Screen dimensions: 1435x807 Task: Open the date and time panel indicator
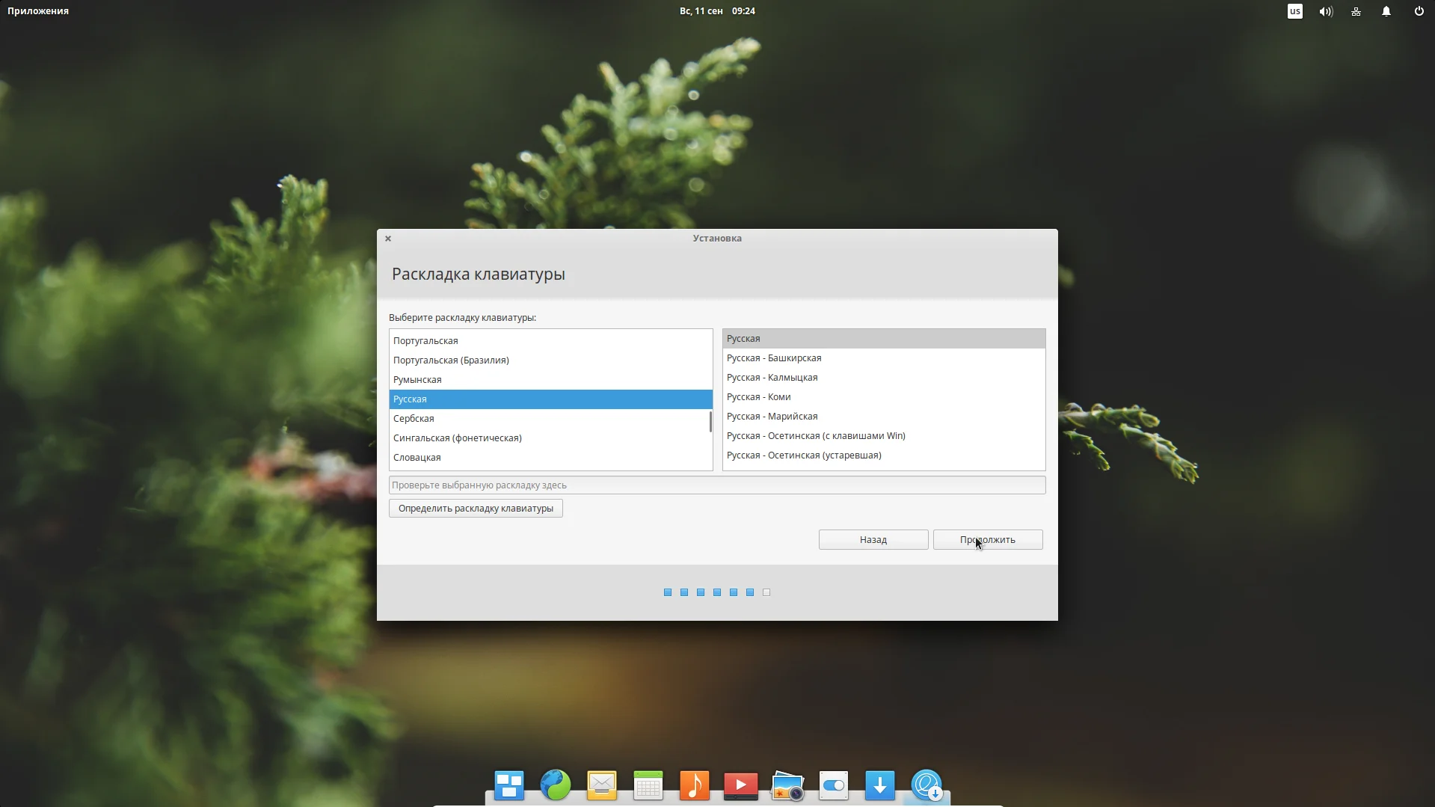717,11
